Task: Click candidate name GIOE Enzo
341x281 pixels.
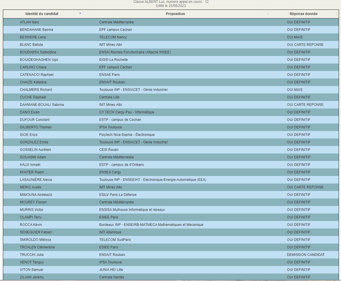Action: tap(29, 135)
